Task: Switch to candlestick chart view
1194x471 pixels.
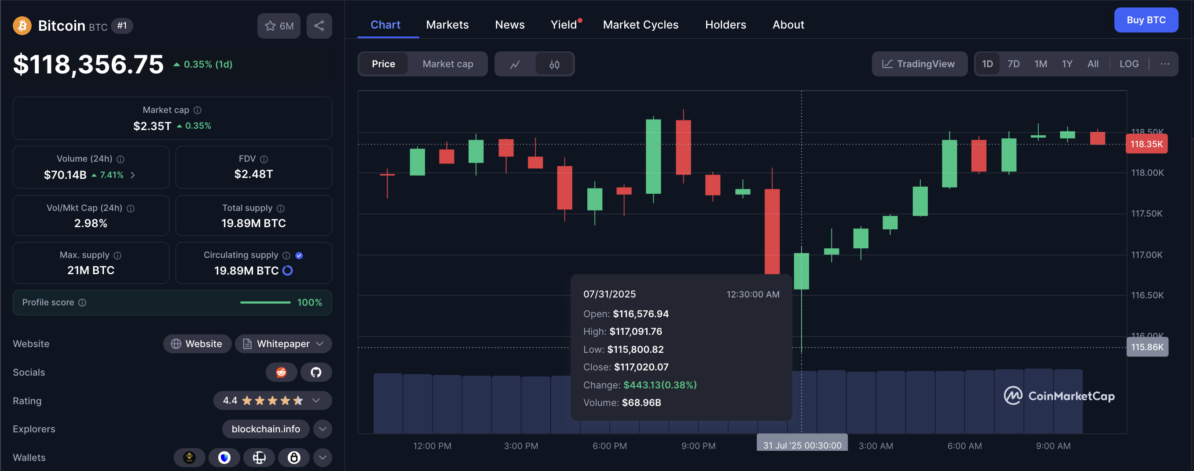Action: pos(554,65)
